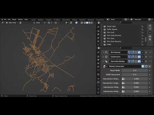
Task: Open the Render menu
Action: tap(14, 19)
